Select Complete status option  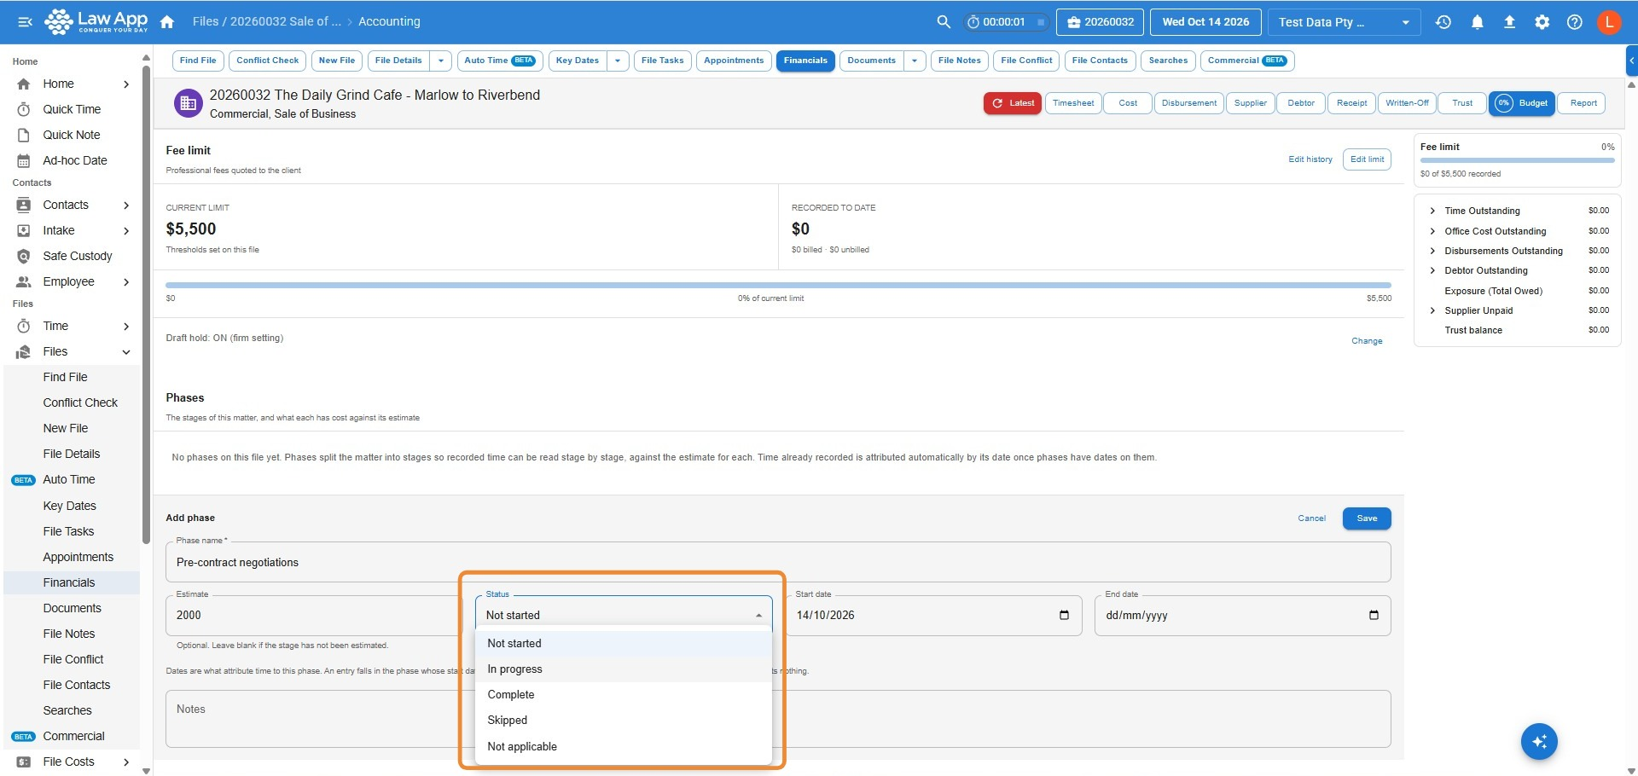(624, 695)
